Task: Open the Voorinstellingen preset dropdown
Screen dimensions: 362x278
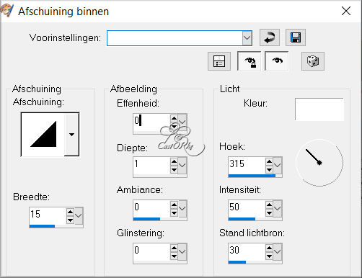Action: [x=247, y=38]
